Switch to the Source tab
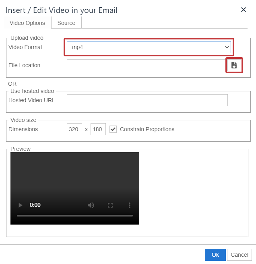The image size is (256, 264). pos(66,23)
